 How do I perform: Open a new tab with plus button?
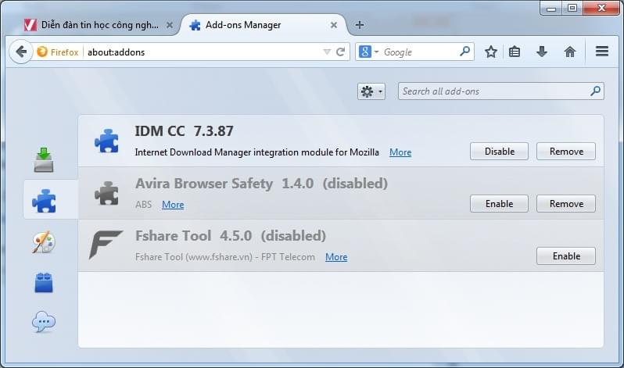[360, 25]
